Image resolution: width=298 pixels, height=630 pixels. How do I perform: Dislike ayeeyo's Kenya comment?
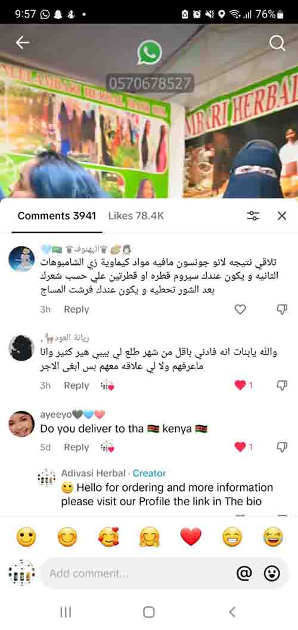tap(283, 447)
